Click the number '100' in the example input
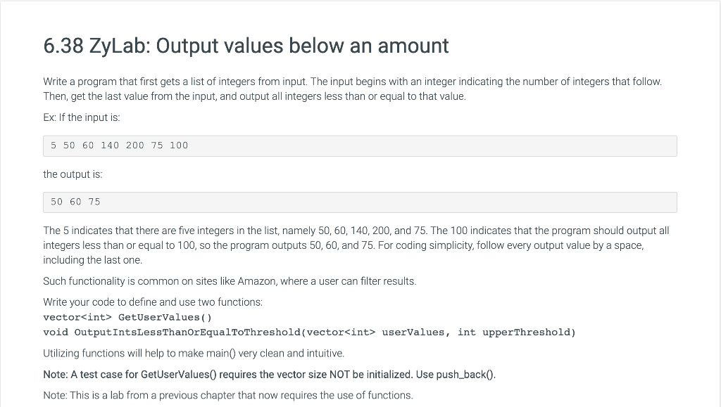Screen dimensions: 721x407 click(178, 146)
